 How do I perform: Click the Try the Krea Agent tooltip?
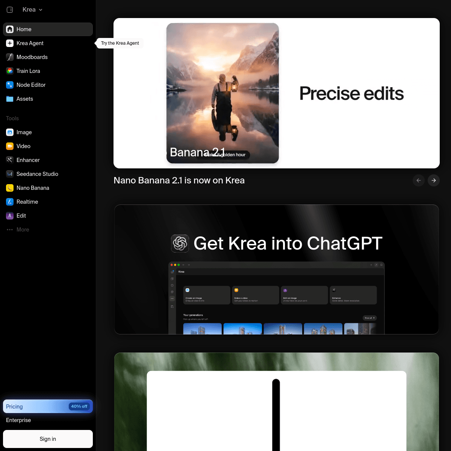pyautogui.click(x=120, y=43)
